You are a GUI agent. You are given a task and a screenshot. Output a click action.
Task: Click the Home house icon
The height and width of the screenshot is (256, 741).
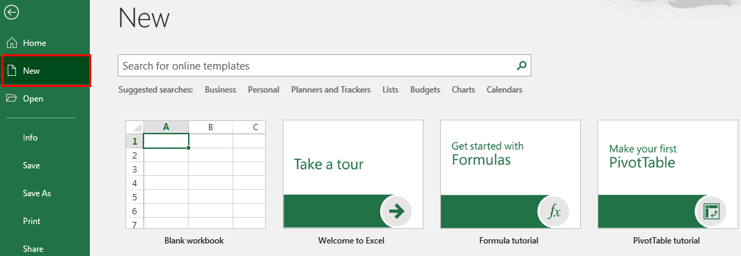(12, 43)
